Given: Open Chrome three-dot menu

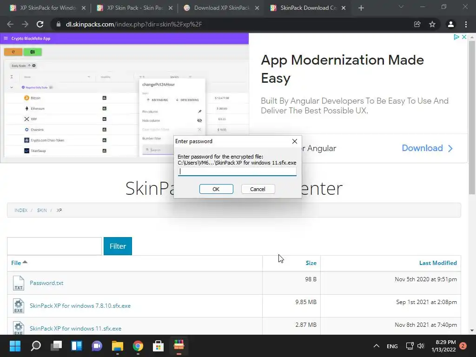Looking at the screenshot, I should tap(466, 24).
